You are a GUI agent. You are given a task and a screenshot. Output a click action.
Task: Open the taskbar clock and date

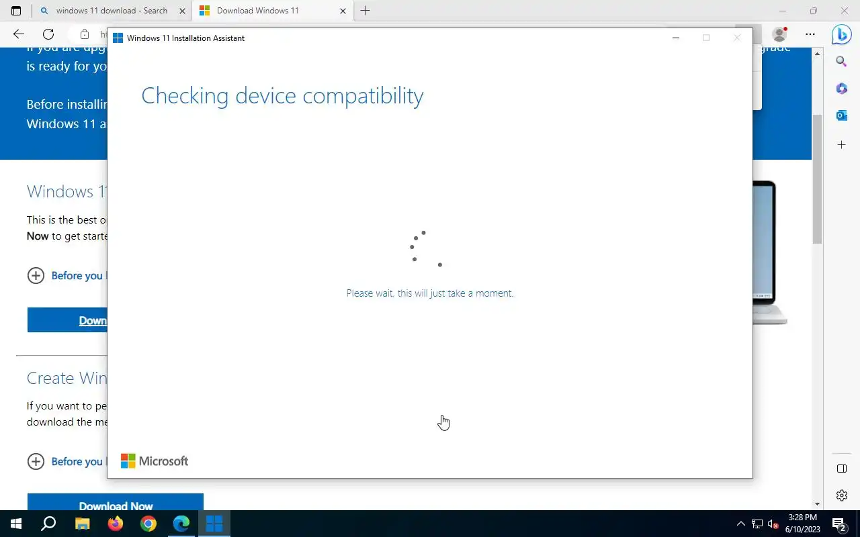803,524
